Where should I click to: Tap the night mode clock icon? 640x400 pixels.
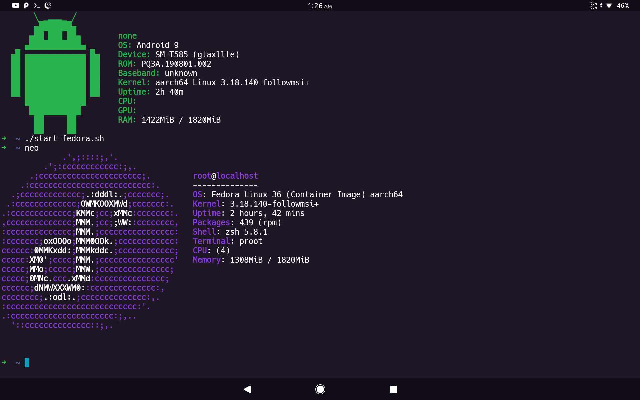[x=48, y=5]
